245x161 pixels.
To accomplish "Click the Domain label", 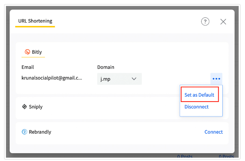I will click(x=106, y=67).
